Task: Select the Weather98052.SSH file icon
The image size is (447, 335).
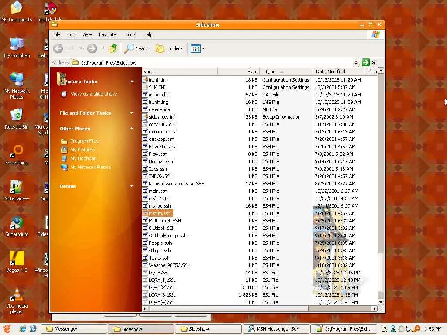Action: point(145,265)
